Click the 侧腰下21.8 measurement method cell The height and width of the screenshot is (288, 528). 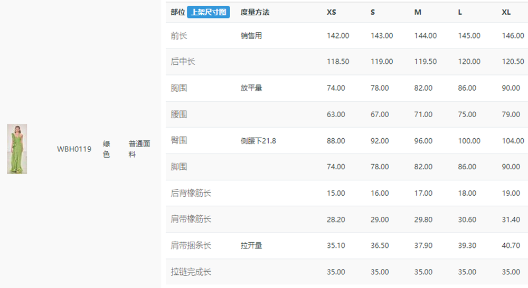tap(258, 141)
